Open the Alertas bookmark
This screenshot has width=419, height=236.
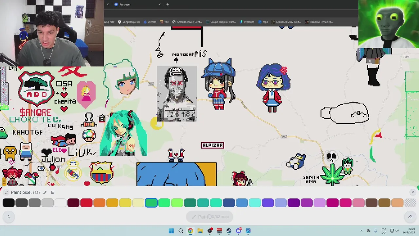click(150, 22)
